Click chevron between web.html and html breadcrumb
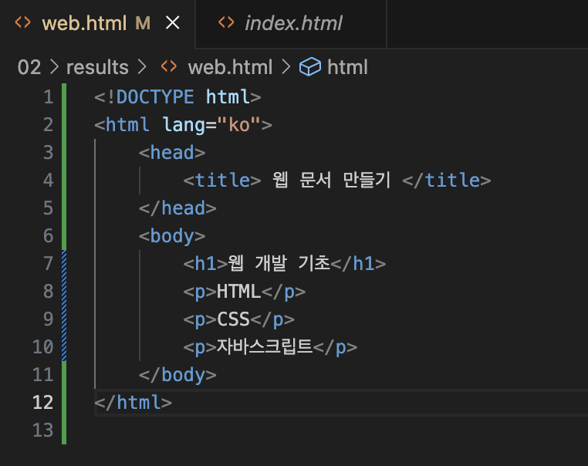 pyautogui.click(x=286, y=67)
